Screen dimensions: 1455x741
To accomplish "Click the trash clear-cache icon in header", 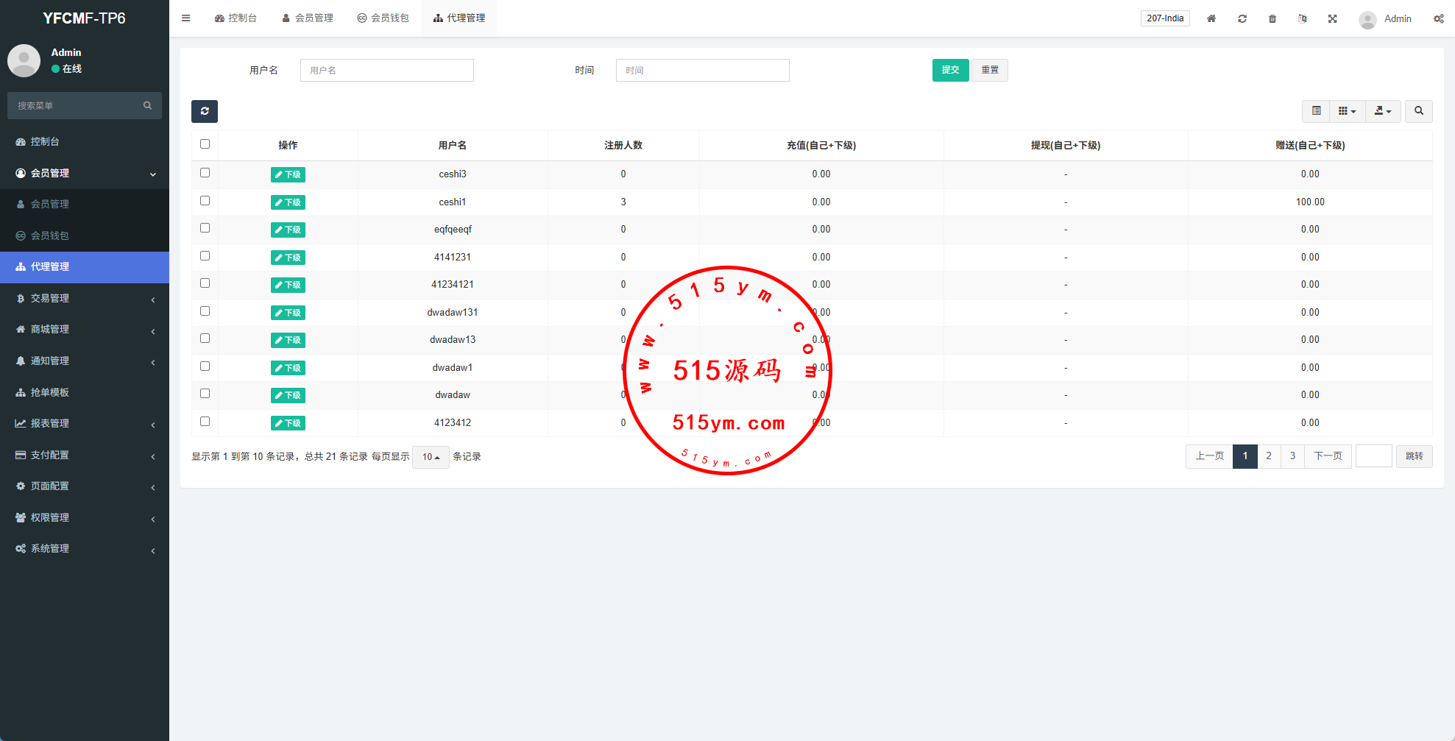I will pos(1272,18).
